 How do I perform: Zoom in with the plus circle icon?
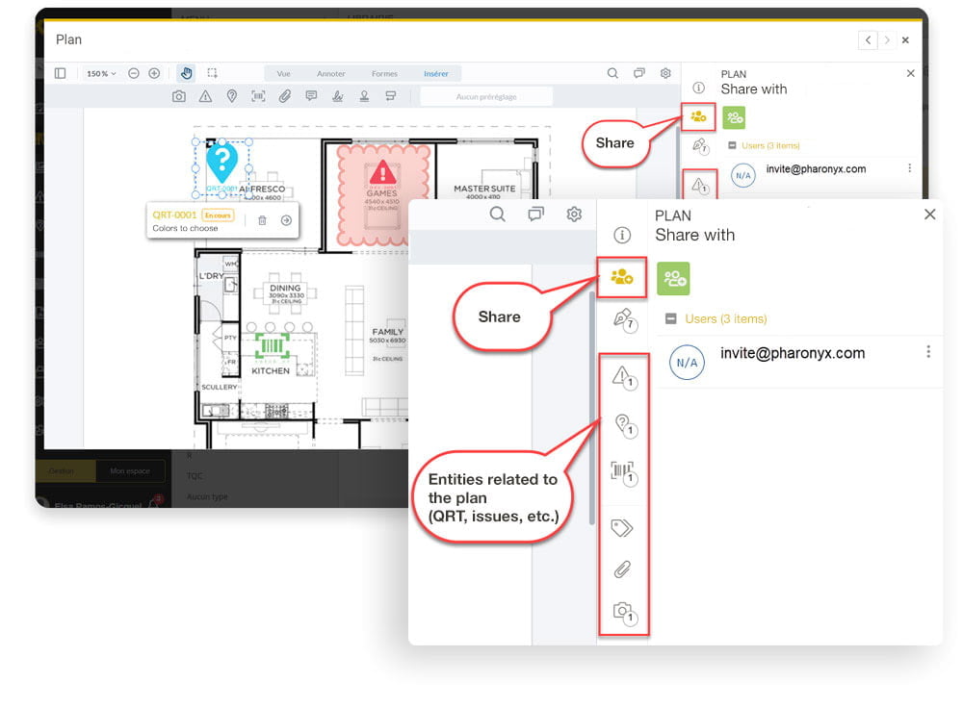coord(154,73)
